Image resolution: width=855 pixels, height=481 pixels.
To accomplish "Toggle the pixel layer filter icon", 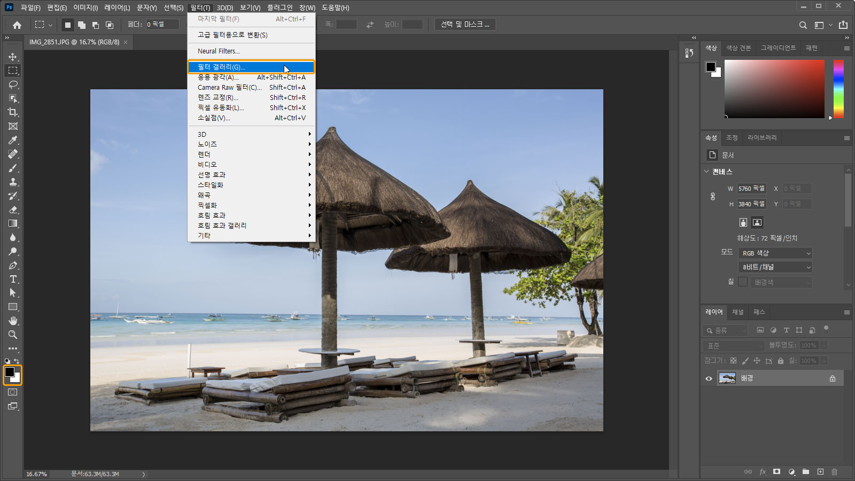I will pos(760,330).
